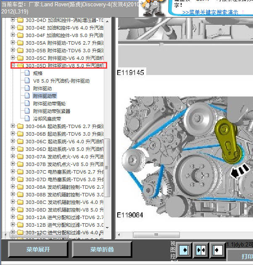Screen dimensions: 253x265
Task: Click the 附件驱动带惰轮 page icon
Action: [x=27, y=103]
